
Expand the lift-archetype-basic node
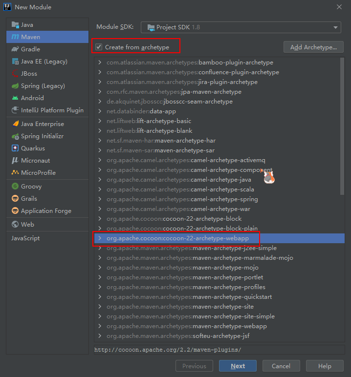tap(100, 121)
